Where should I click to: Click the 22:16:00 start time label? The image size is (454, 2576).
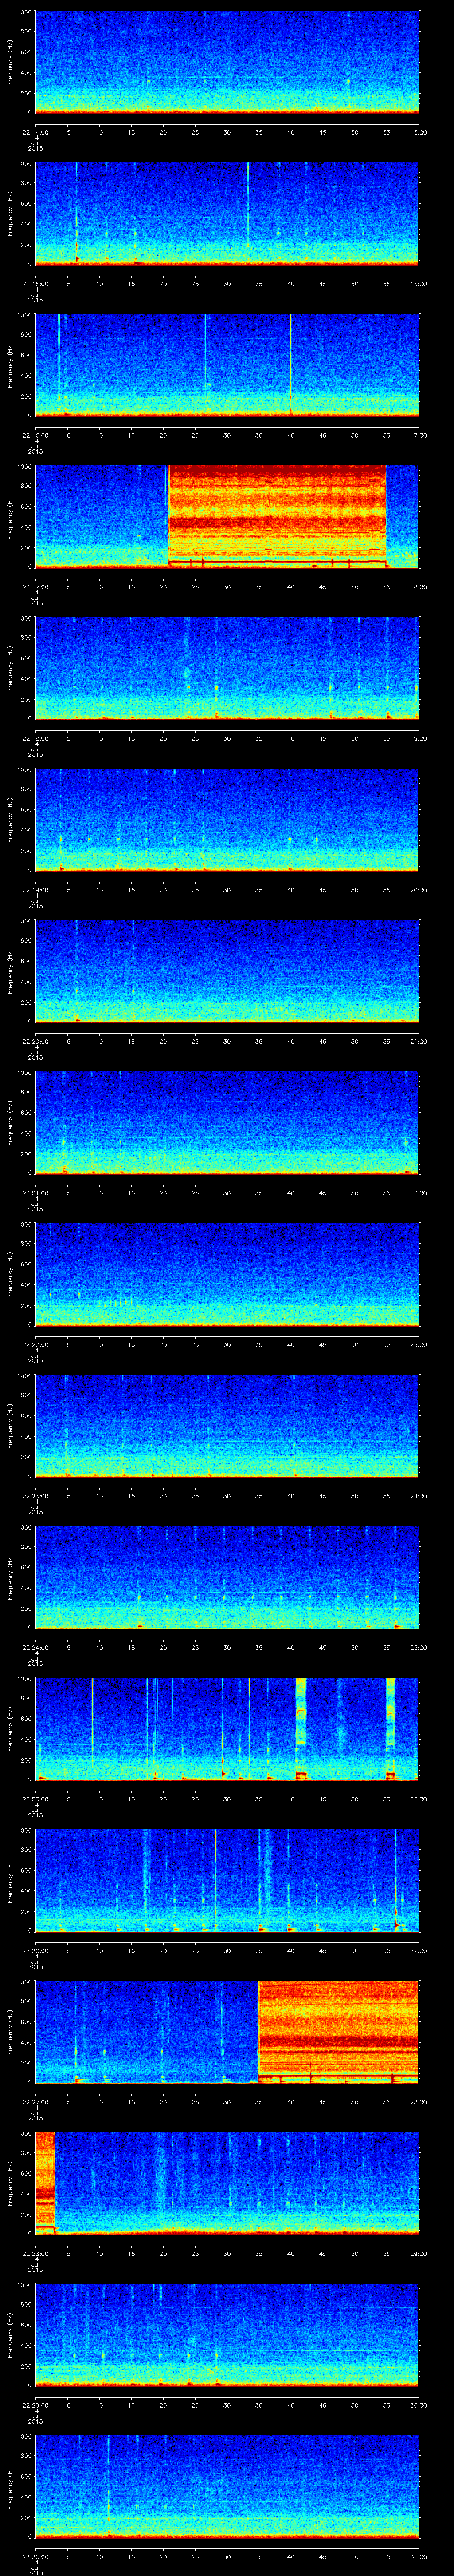pyautogui.click(x=35, y=435)
